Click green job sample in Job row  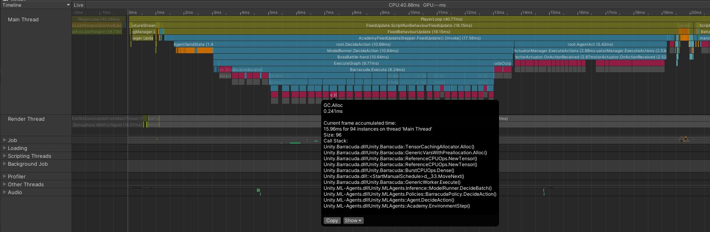tap(295, 143)
